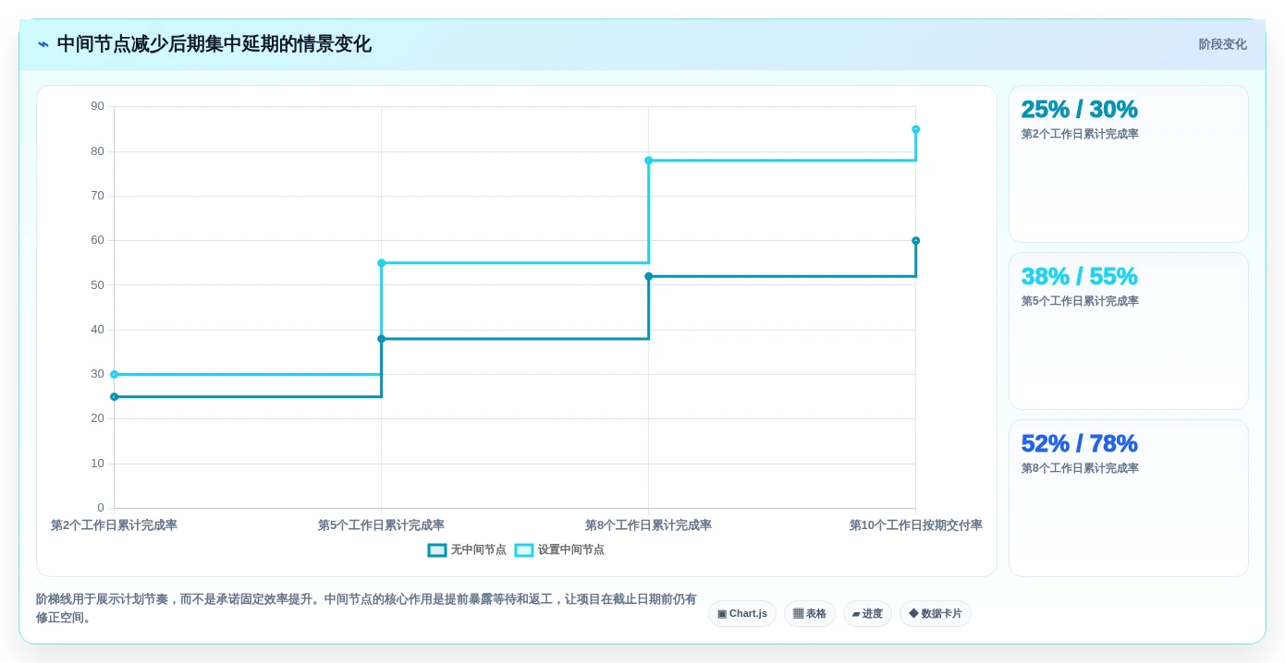Viewport: 1285px width, 663px height.
Task: Click the 设置中间节点 data point at 85
Action: pyautogui.click(x=915, y=129)
